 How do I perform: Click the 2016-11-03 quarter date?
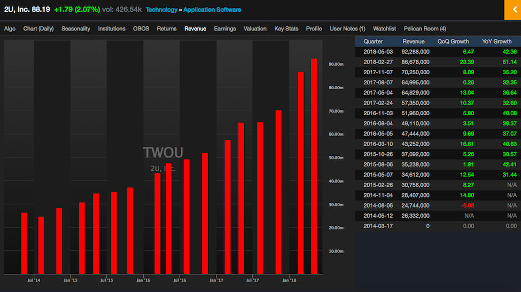pos(378,114)
